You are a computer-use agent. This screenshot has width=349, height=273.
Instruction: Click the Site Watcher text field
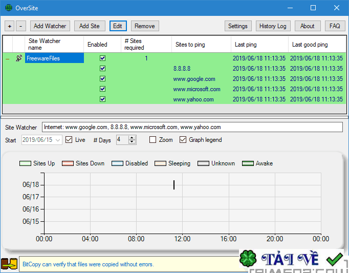tap(192, 127)
